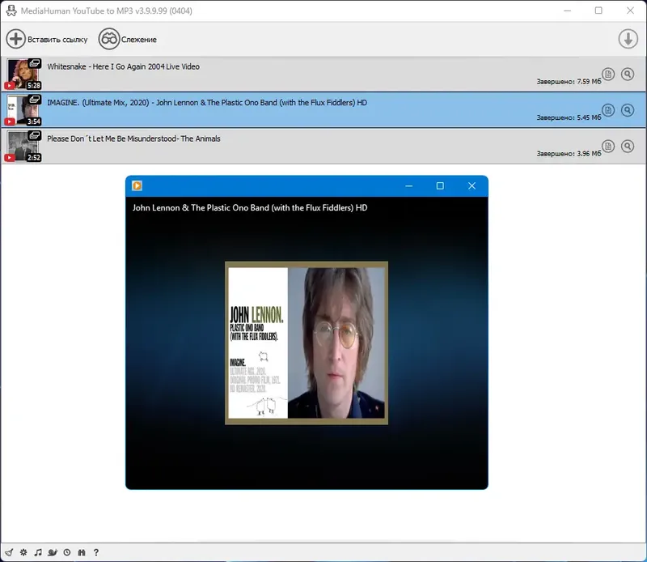Click The Animals track thumbnail

[x=23, y=146]
